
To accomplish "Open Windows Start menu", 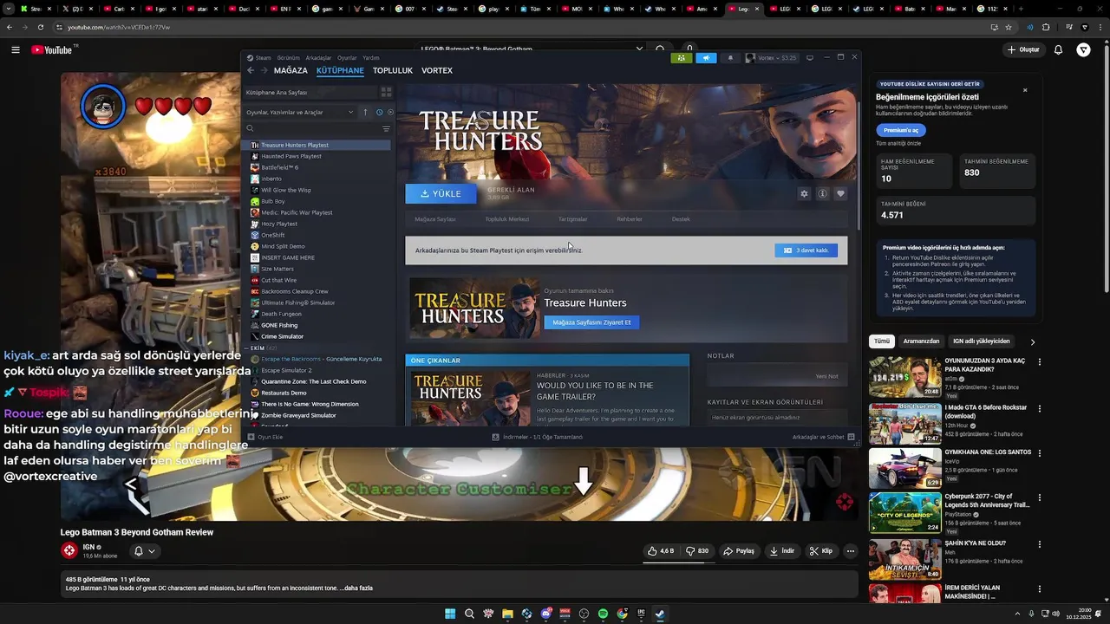I will pos(450,614).
